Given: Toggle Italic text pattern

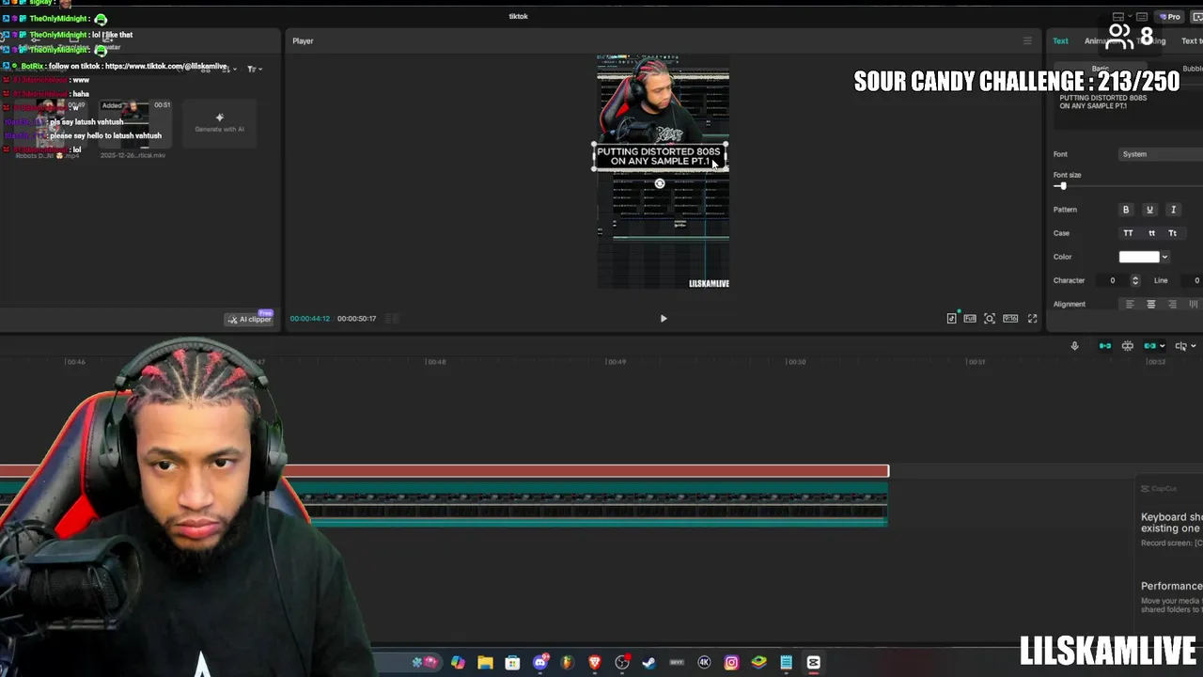Looking at the screenshot, I should (1173, 210).
